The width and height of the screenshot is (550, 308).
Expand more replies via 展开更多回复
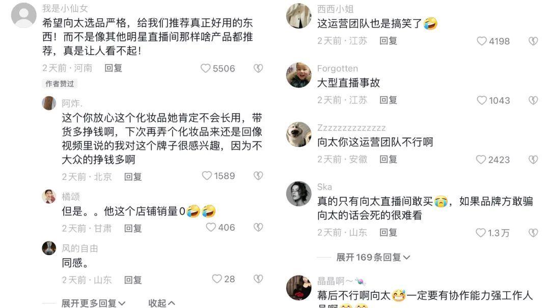click(x=93, y=303)
